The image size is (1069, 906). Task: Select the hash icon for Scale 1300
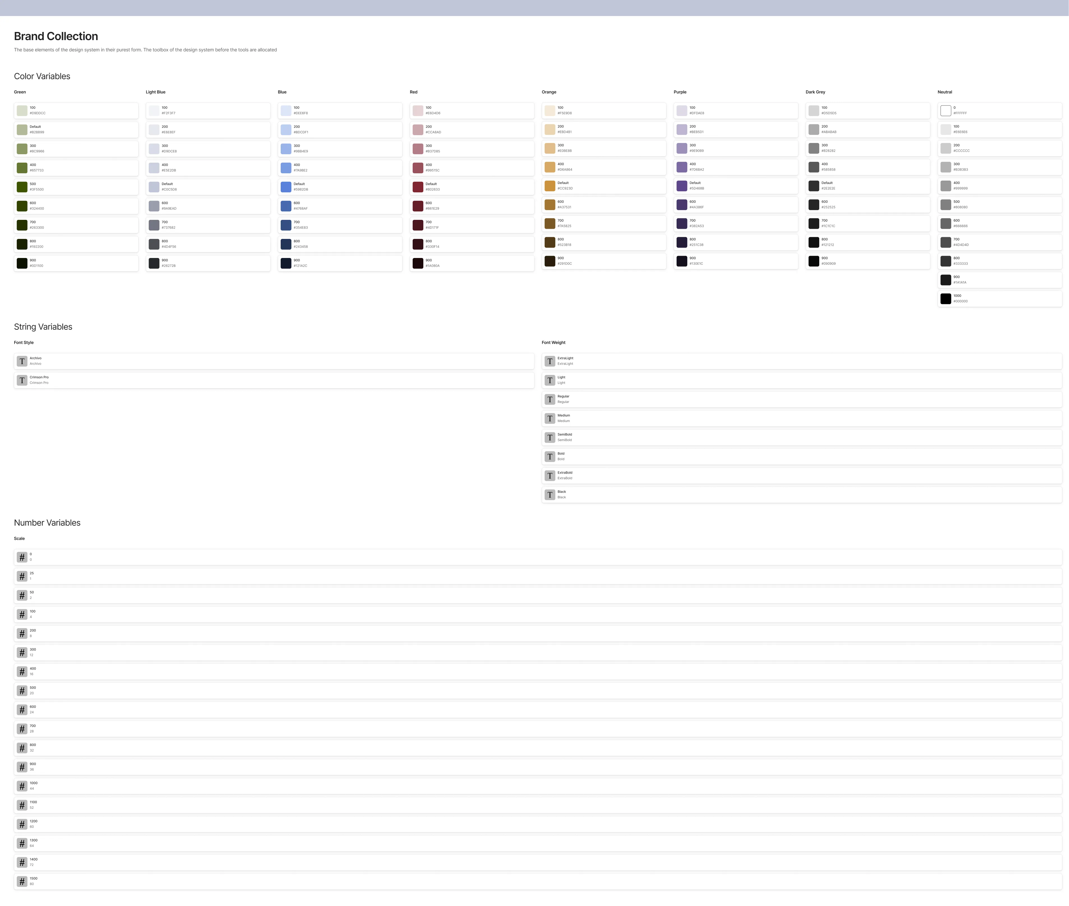tap(22, 843)
